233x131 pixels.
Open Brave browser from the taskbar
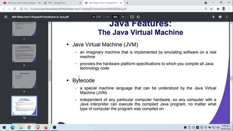pyautogui.click(x=38, y=127)
